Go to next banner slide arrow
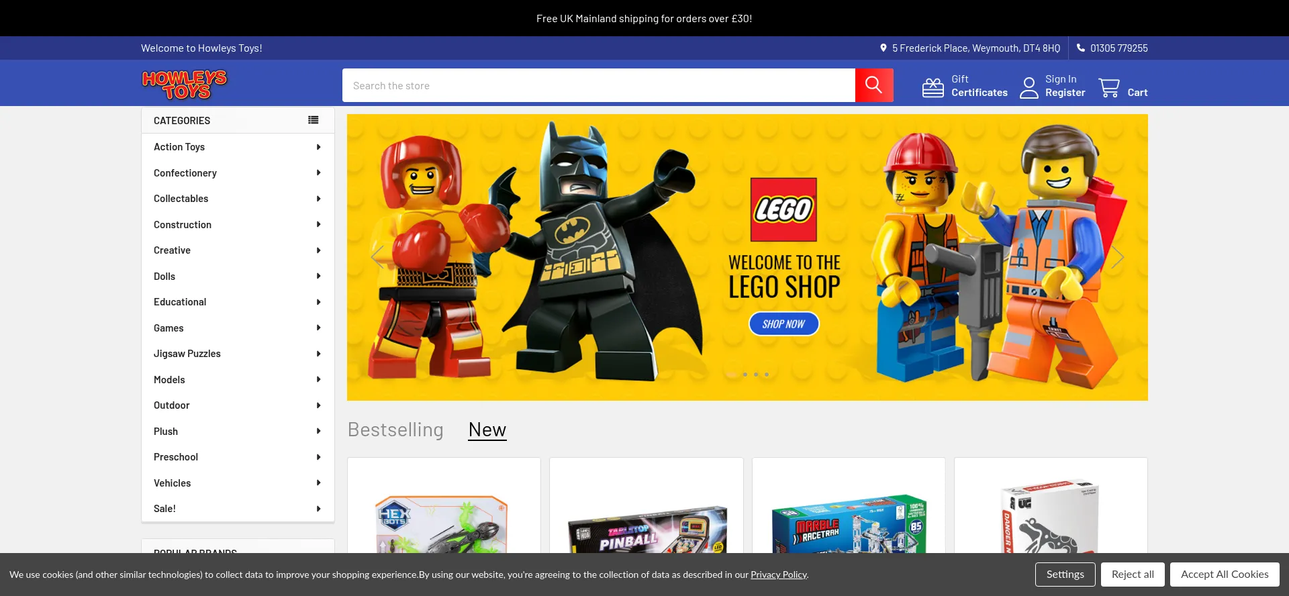 click(1117, 257)
